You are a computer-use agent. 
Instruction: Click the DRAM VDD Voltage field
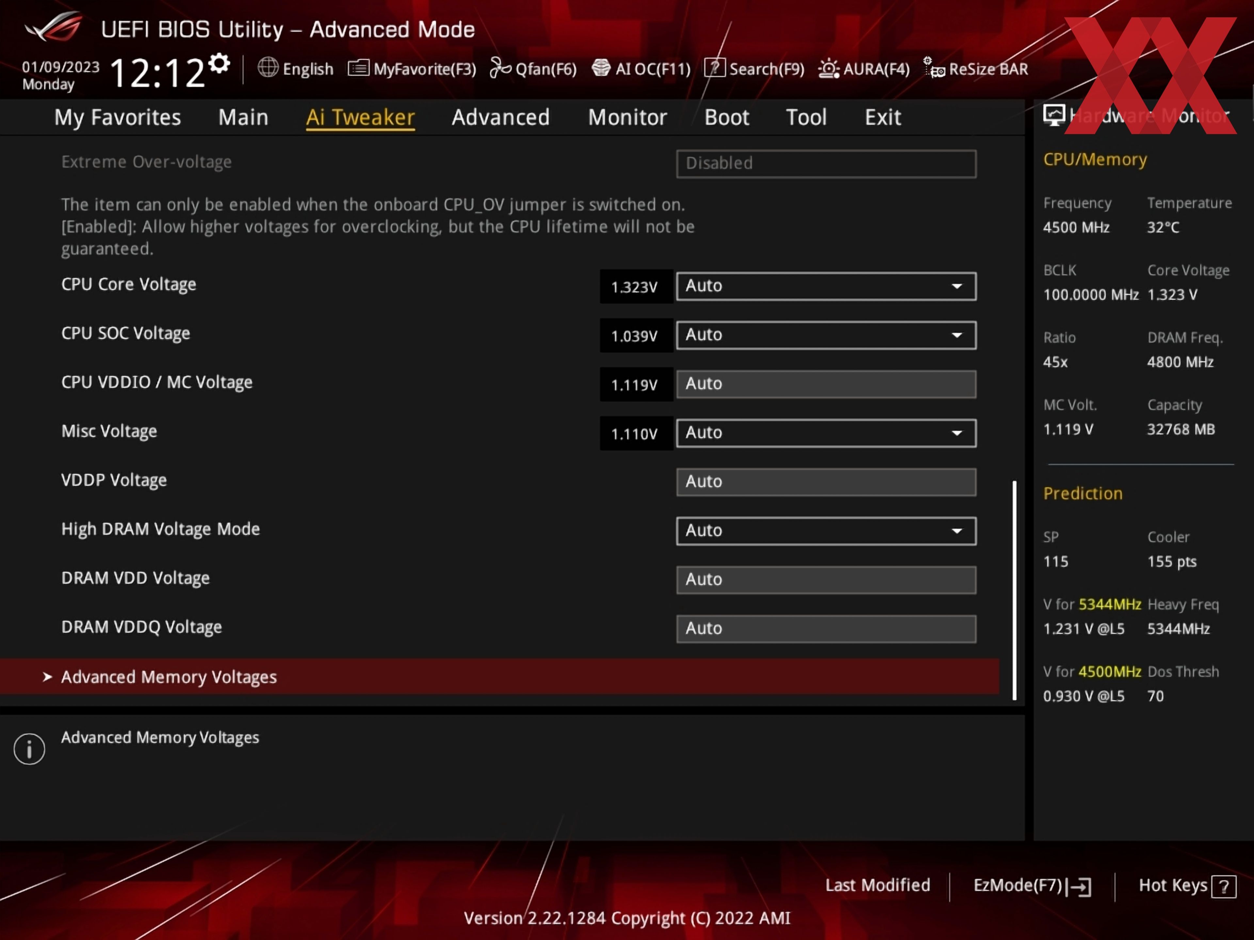pyautogui.click(x=826, y=580)
